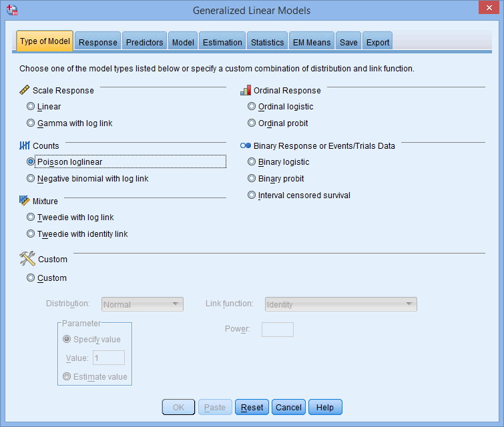This screenshot has width=504, height=427.
Task: Cancel the dialog
Action: [x=288, y=407]
